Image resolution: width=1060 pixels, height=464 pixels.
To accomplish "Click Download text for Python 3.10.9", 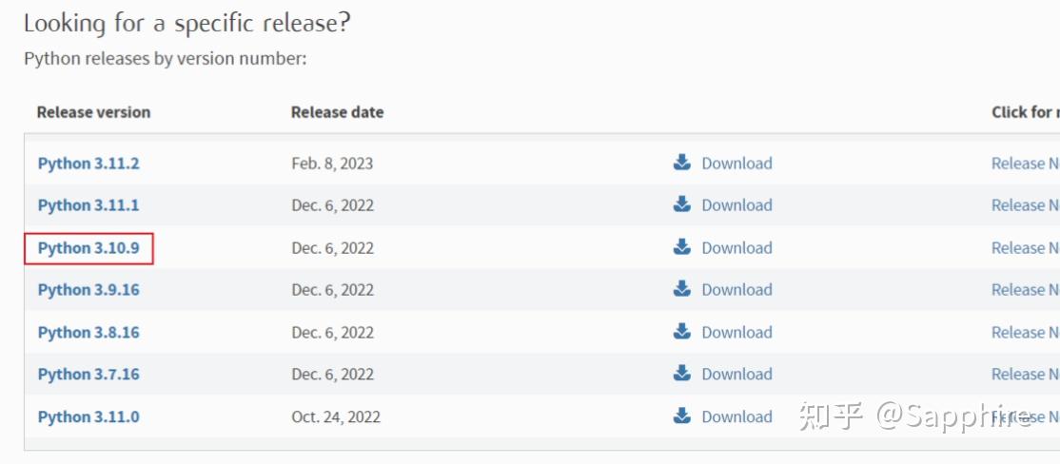I will click(x=736, y=248).
